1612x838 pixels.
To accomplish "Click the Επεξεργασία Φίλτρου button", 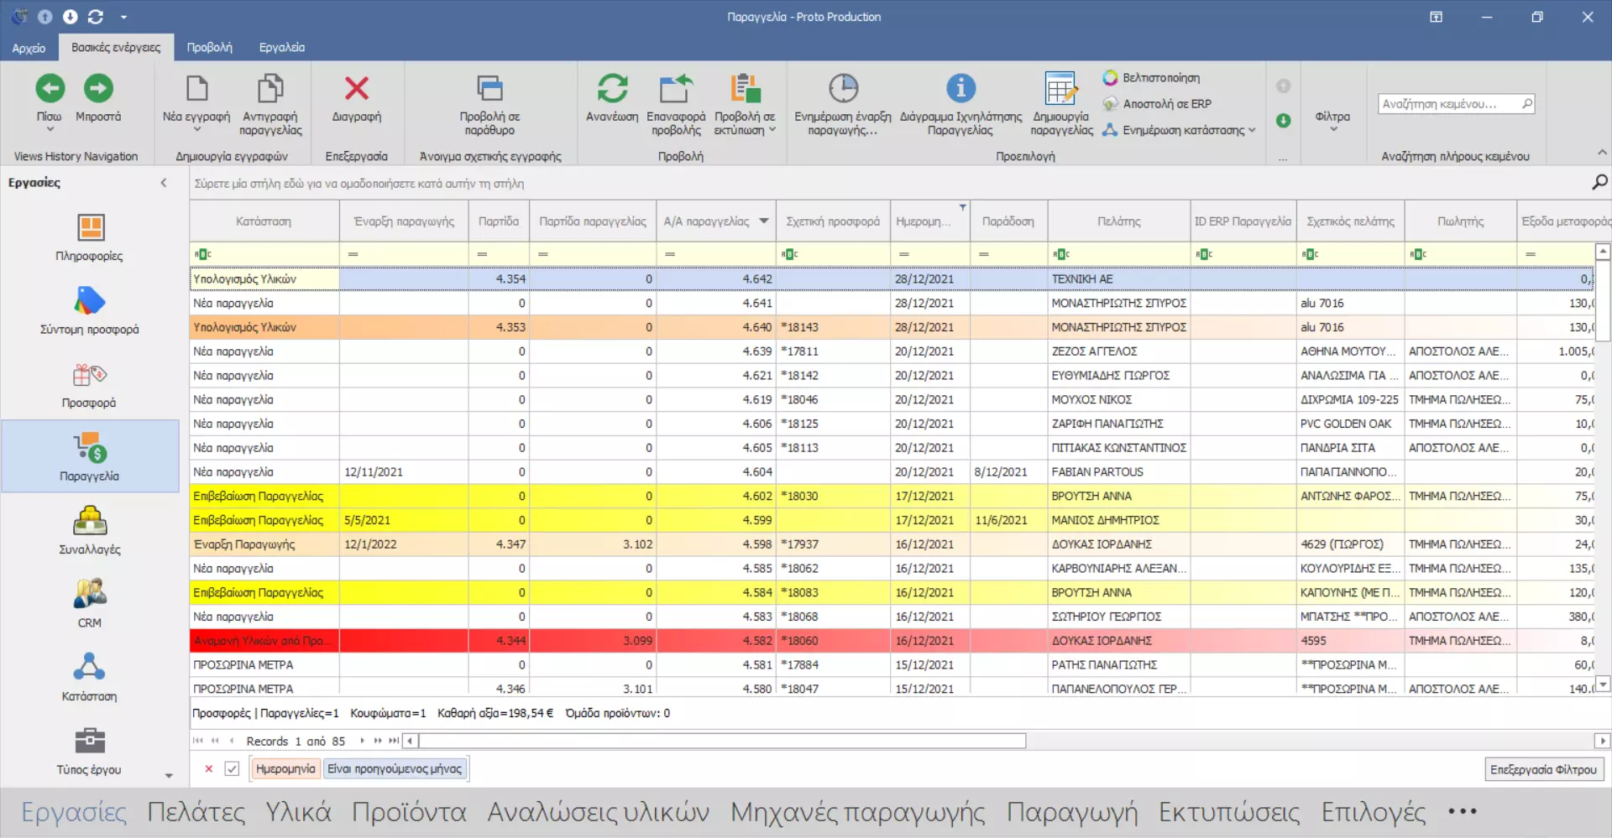I will click(x=1543, y=769).
